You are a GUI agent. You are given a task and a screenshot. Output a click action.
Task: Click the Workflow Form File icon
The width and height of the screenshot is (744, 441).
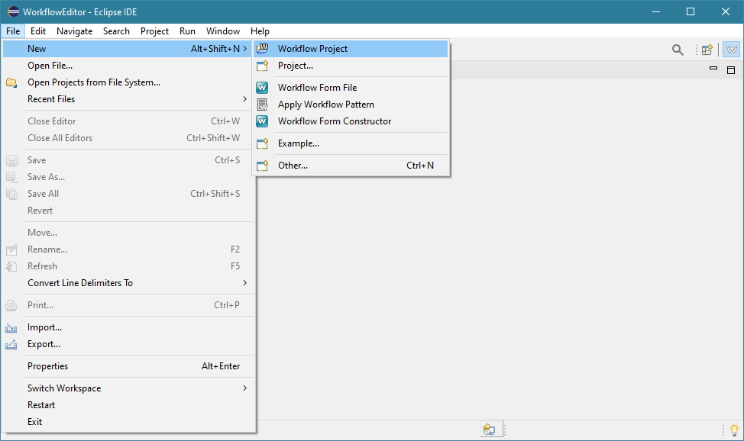[263, 88]
